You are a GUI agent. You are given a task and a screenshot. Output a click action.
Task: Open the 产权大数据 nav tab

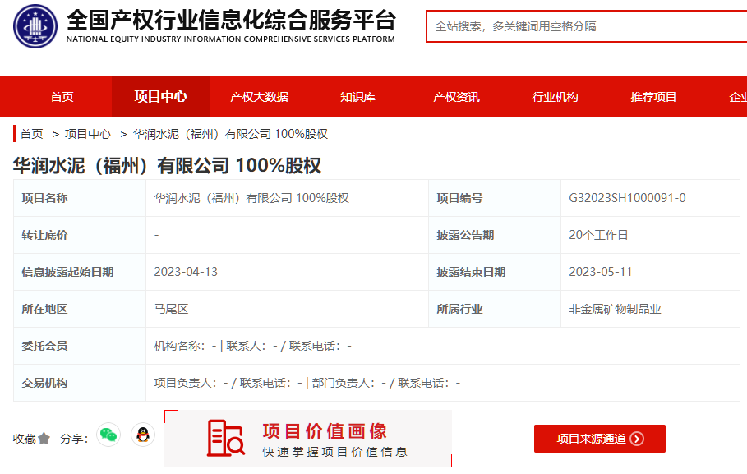259,97
